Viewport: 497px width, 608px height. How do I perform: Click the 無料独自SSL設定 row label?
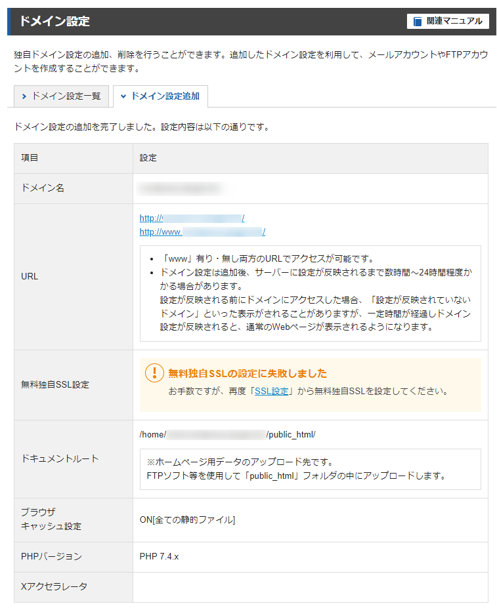[55, 384]
